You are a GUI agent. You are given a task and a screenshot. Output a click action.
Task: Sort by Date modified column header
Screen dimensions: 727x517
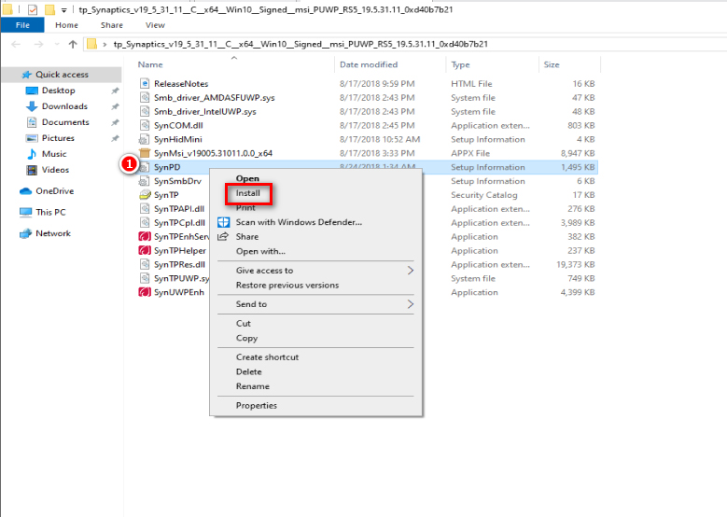coord(369,64)
